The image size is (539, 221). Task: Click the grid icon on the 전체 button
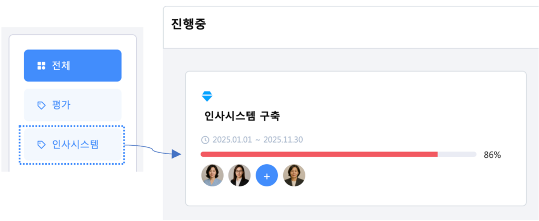click(41, 66)
